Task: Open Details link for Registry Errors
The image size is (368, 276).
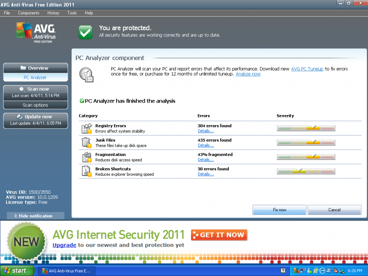Action: pos(206,131)
